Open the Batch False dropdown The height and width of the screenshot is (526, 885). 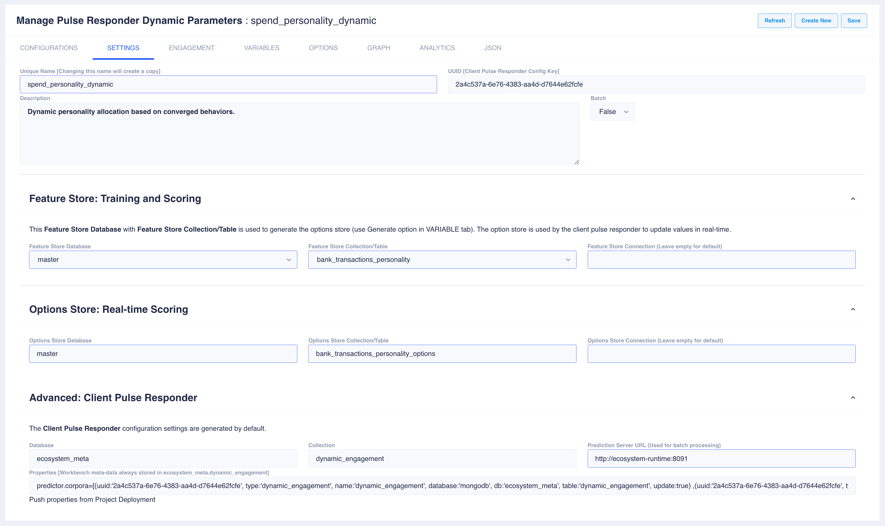coord(612,112)
